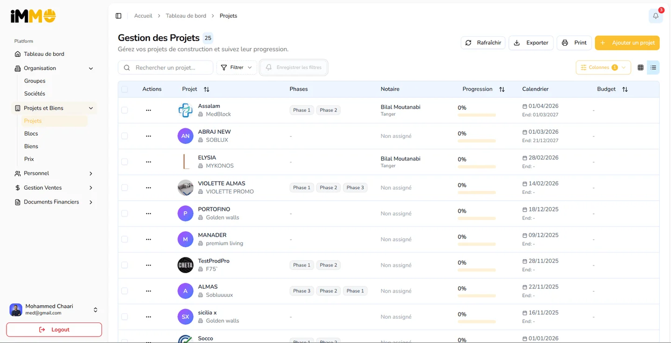Check the ELYSIA row checkbox

tap(124, 162)
